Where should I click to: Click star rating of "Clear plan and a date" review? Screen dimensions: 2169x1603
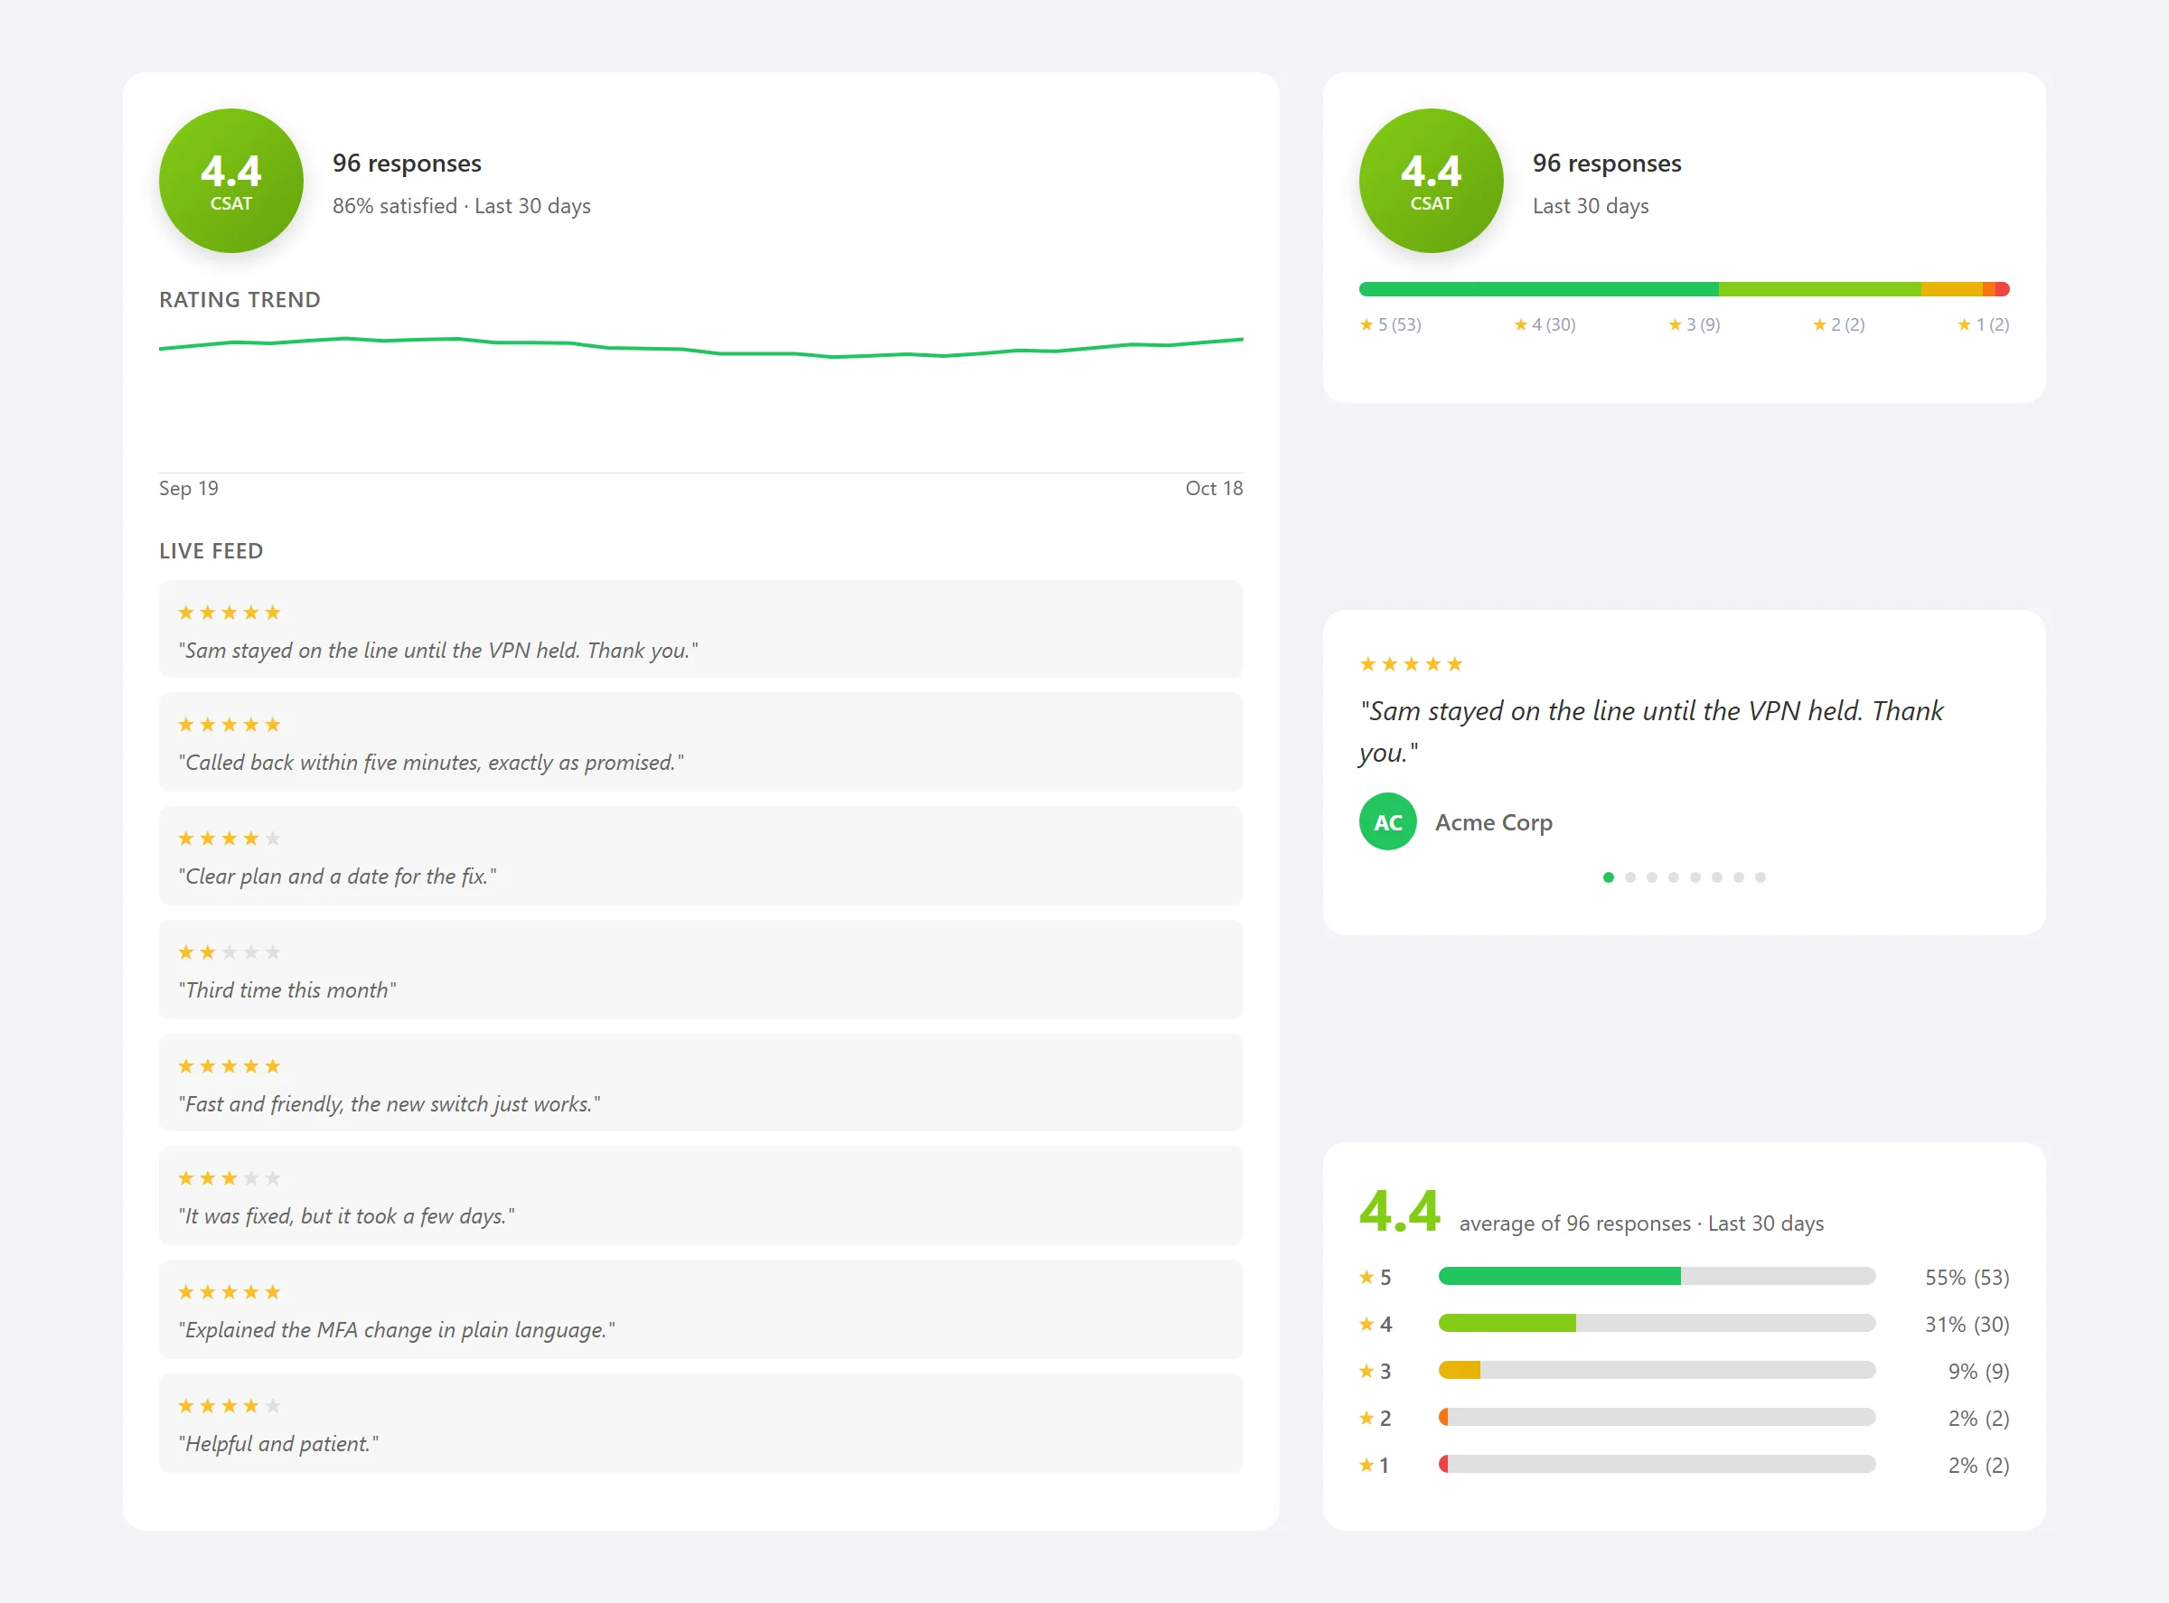[229, 839]
